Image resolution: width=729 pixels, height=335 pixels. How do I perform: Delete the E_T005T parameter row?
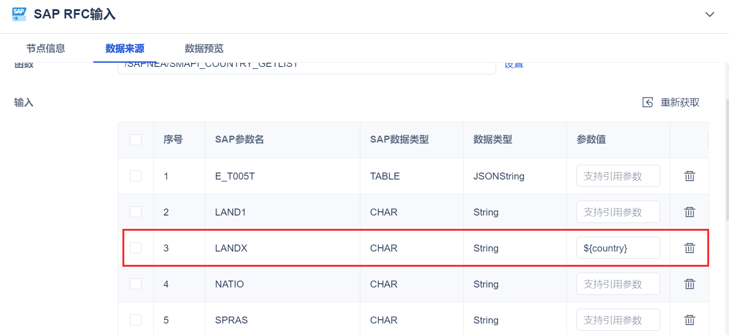coord(689,176)
